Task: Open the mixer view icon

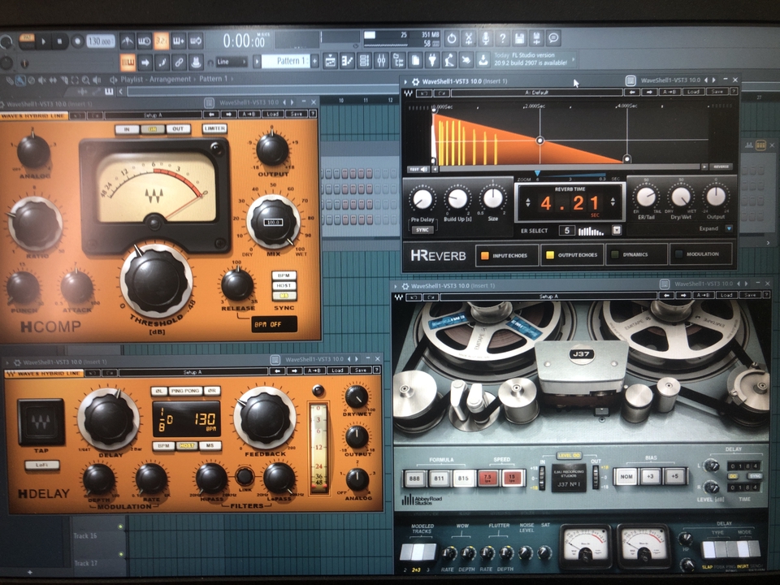Action: click(381, 61)
